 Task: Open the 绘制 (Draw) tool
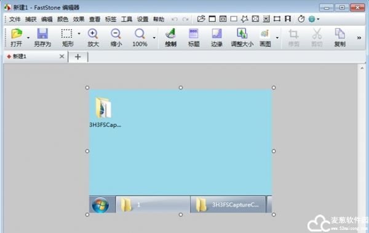pyautogui.click(x=170, y=34)
